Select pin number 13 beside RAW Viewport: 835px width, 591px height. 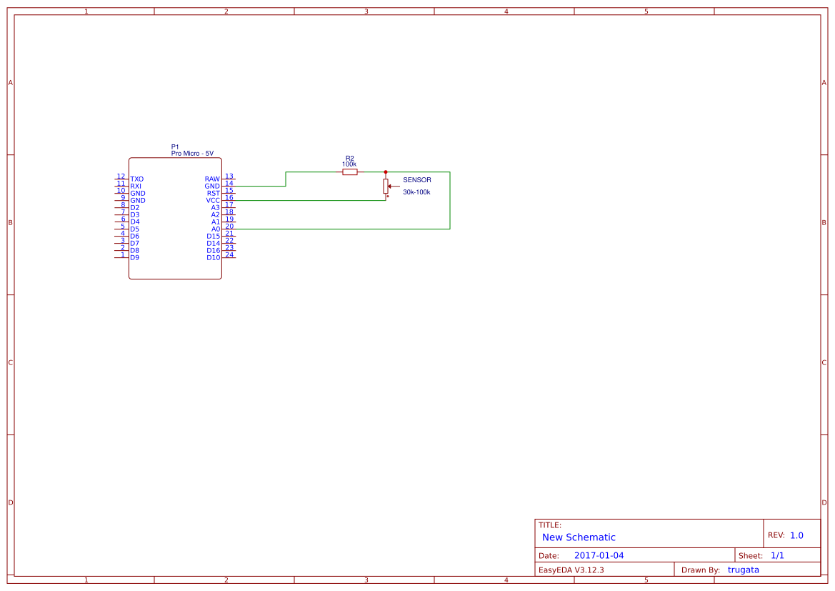(229, 176)
